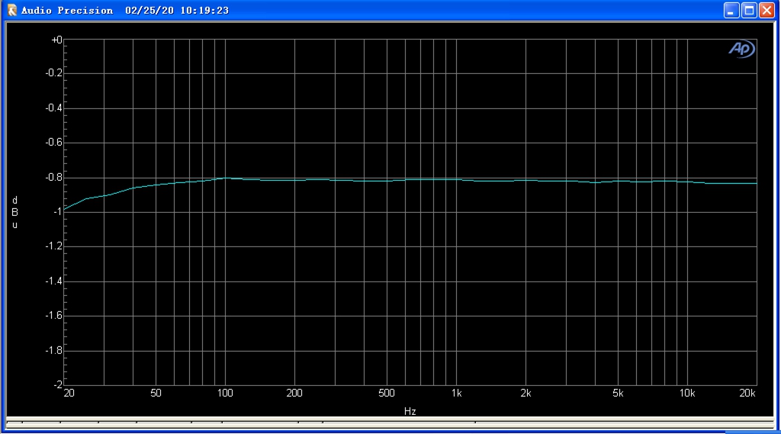Close the Audio Precision window
Screen dimensions: 781x434
tap(767, 11)
